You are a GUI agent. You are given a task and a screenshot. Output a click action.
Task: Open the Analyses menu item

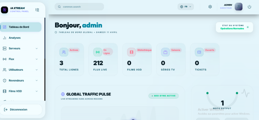coord(15,38)
